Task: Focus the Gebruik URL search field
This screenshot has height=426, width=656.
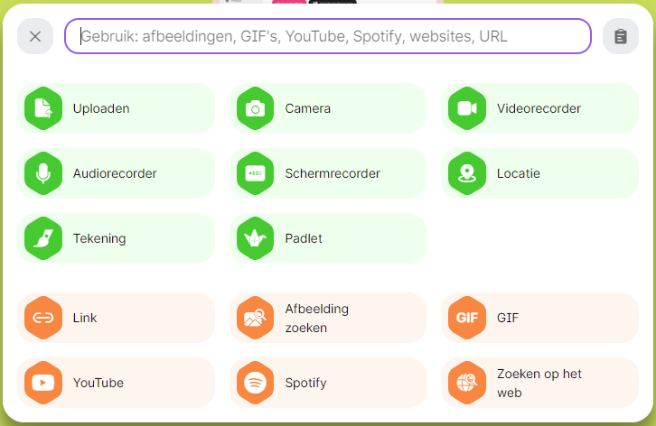Action: [328, 36]
